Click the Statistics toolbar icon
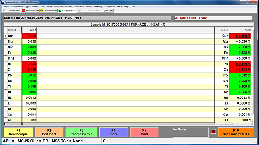This screenshot has width=259, height=145. click(x=80, y=11)
